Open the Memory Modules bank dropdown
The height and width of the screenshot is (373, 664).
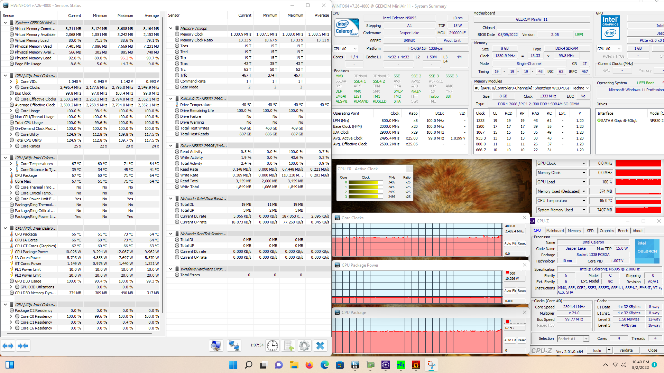pyautogui.click(x=532, y=88)
